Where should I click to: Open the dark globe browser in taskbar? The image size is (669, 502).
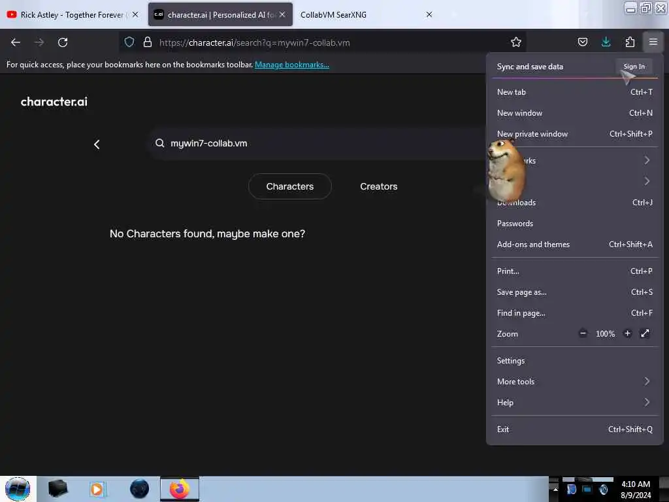tap(139, 489)
